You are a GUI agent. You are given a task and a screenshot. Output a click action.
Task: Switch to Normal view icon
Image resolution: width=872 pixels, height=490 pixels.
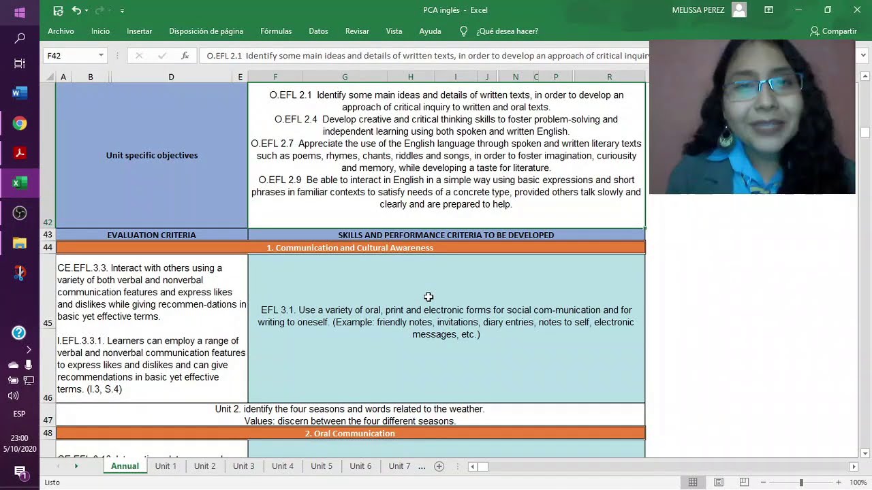coord(693,483)
